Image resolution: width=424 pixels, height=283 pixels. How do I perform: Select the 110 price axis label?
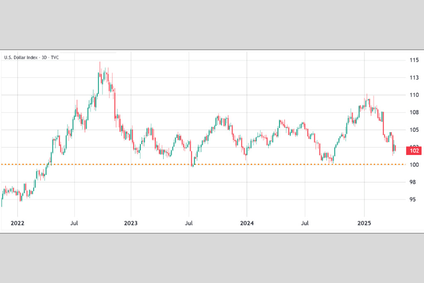coord(414,95)
